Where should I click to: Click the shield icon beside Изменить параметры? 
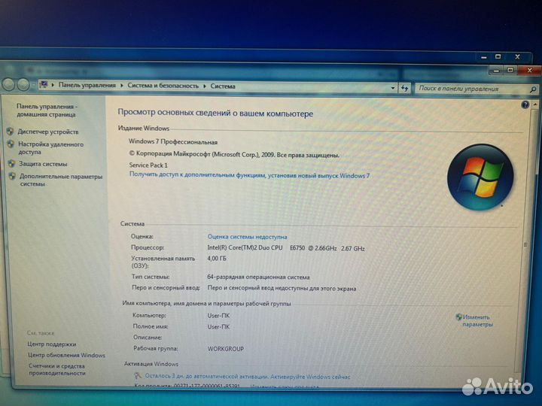pyautogui.click(x=458, y=317)
